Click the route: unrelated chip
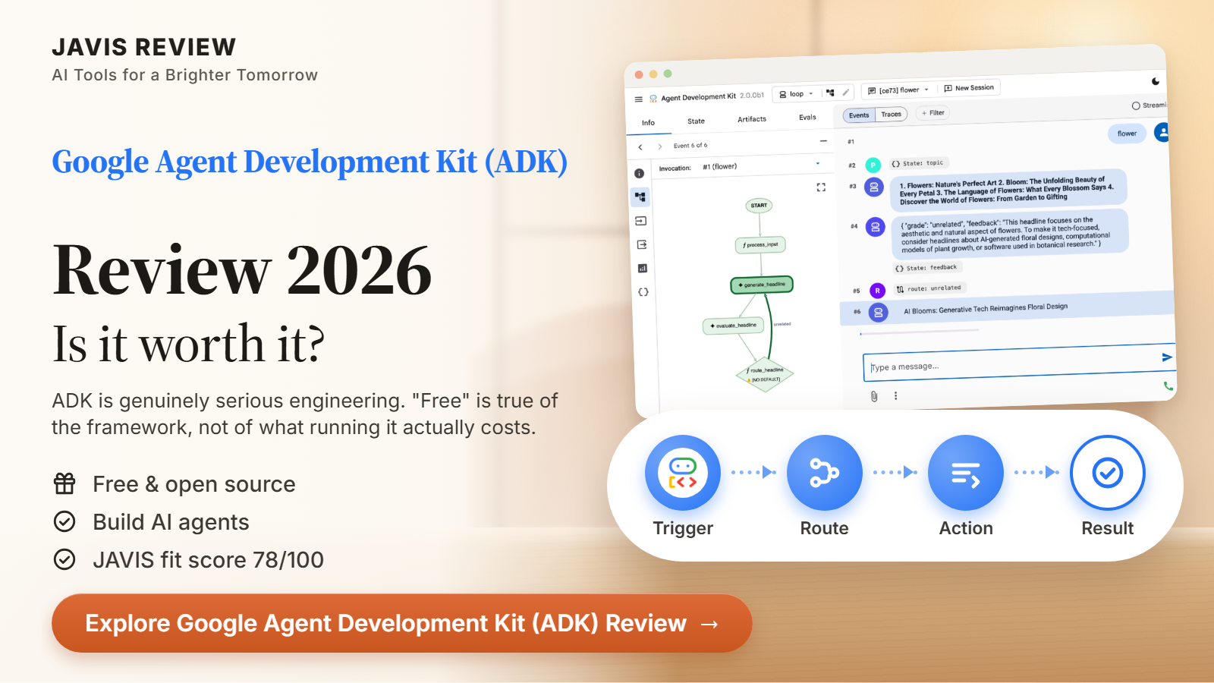 929,288
